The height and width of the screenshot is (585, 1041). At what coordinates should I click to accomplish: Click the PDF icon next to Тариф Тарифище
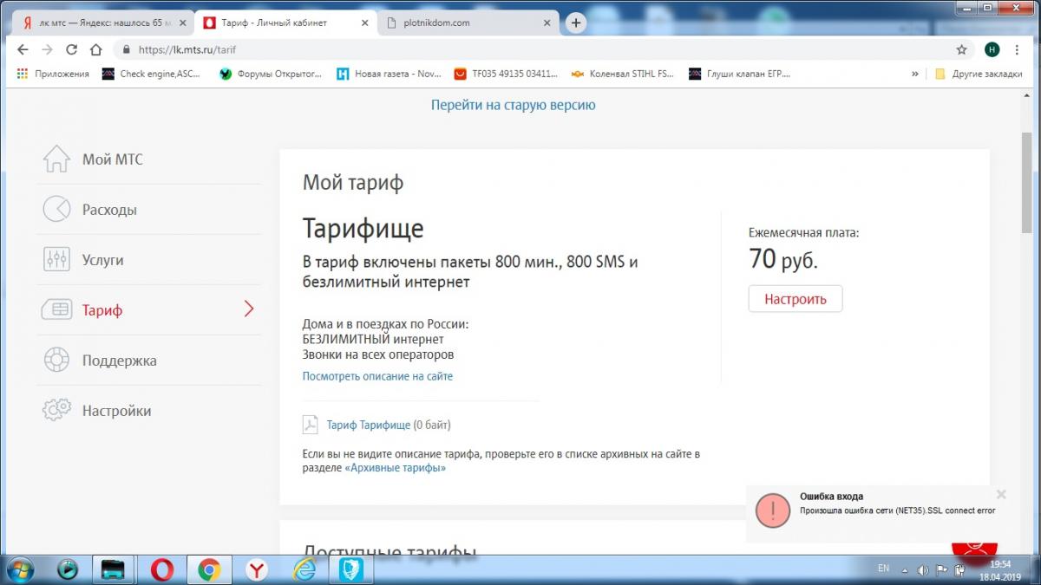tap(311, 425)
